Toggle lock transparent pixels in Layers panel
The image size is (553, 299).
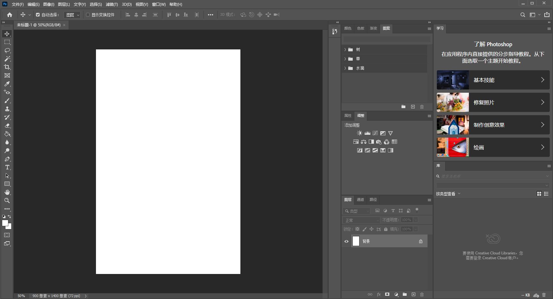click(x=357, y=229)
